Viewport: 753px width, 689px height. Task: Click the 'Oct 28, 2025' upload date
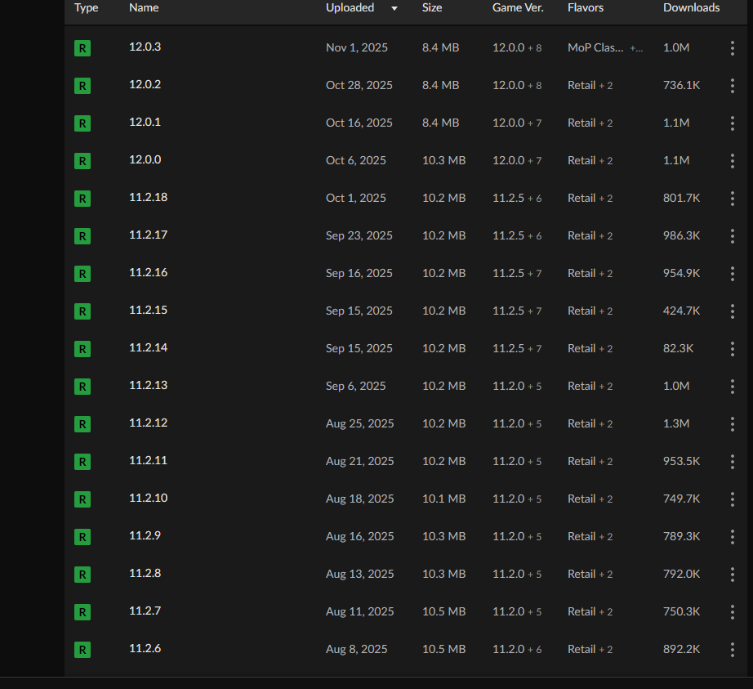(x=359, y=86)
